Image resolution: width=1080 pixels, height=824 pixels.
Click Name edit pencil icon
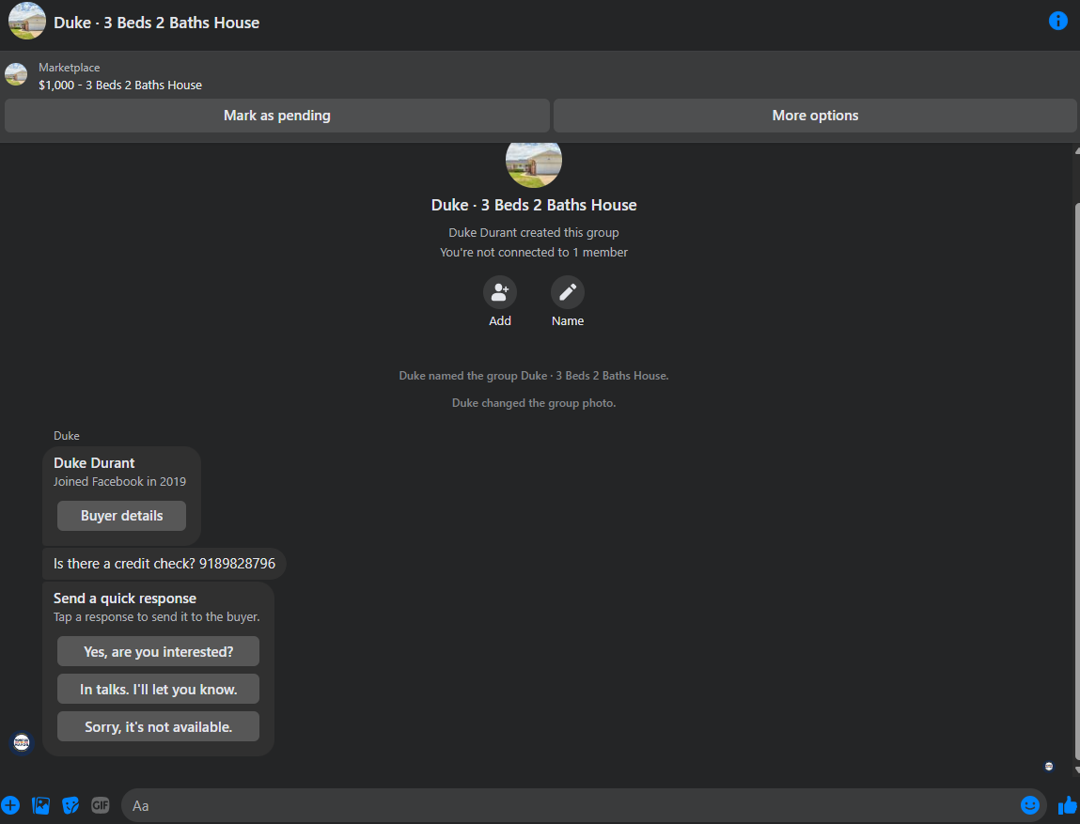[568, 292]
